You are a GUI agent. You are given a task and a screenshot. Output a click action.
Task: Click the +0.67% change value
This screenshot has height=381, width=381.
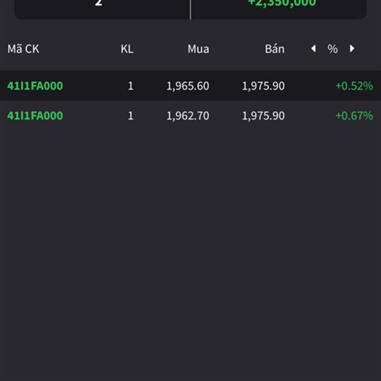click(x=354, y=116)
